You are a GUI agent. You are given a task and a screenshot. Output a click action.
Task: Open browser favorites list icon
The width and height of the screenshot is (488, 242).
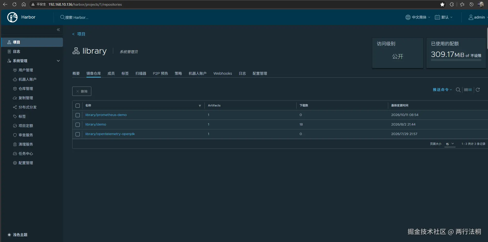coord(462,4)
